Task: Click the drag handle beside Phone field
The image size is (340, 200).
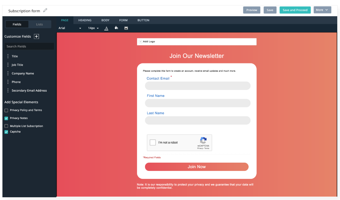Action: pos(8,82)
